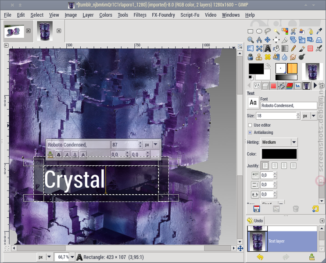Select the Fuzzy Select magic wand tool
The height and width of the screenshot is (263, 326).
point(276,32)
